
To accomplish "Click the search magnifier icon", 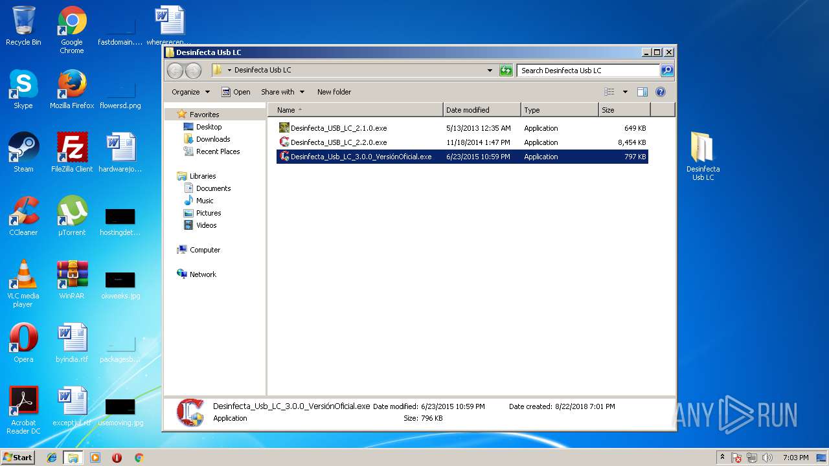I will tap(666, 71).
